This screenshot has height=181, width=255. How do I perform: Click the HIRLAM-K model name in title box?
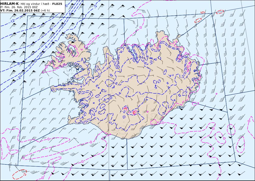pos(9,4)
